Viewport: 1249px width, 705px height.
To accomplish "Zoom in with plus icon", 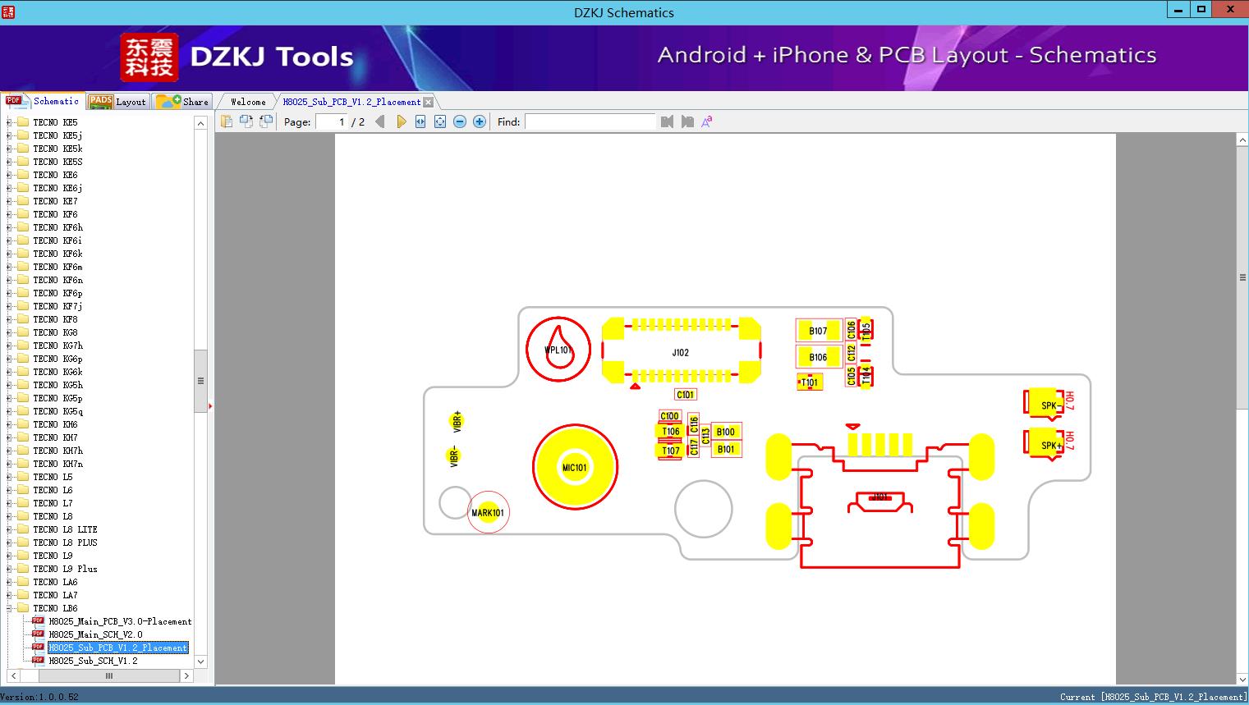I will (x=480, y=121).
